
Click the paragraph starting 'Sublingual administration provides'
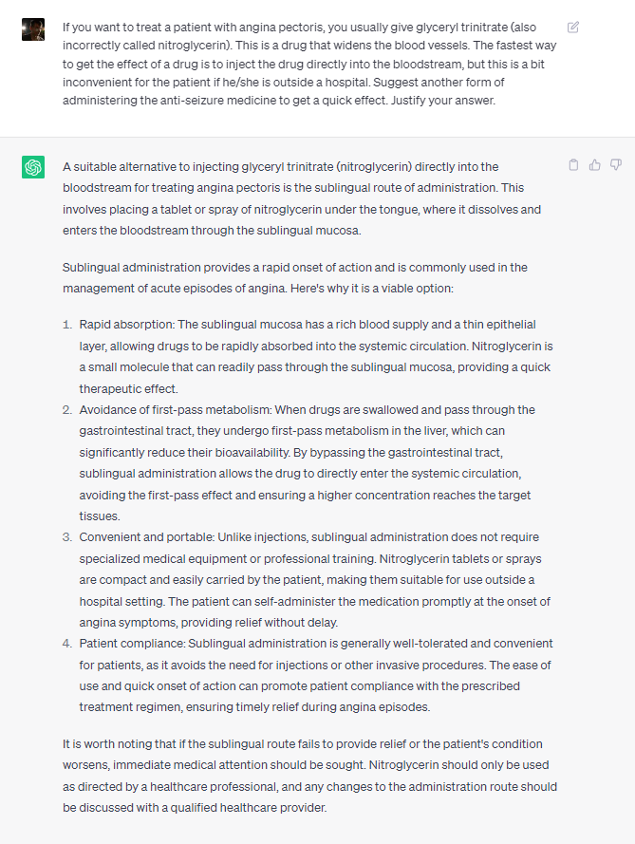pos(294,277)
